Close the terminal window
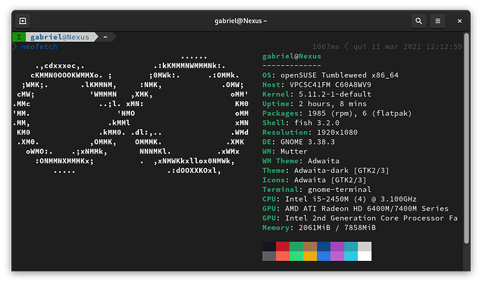This screenshot has width=482, height=284. tap(460, 21)
